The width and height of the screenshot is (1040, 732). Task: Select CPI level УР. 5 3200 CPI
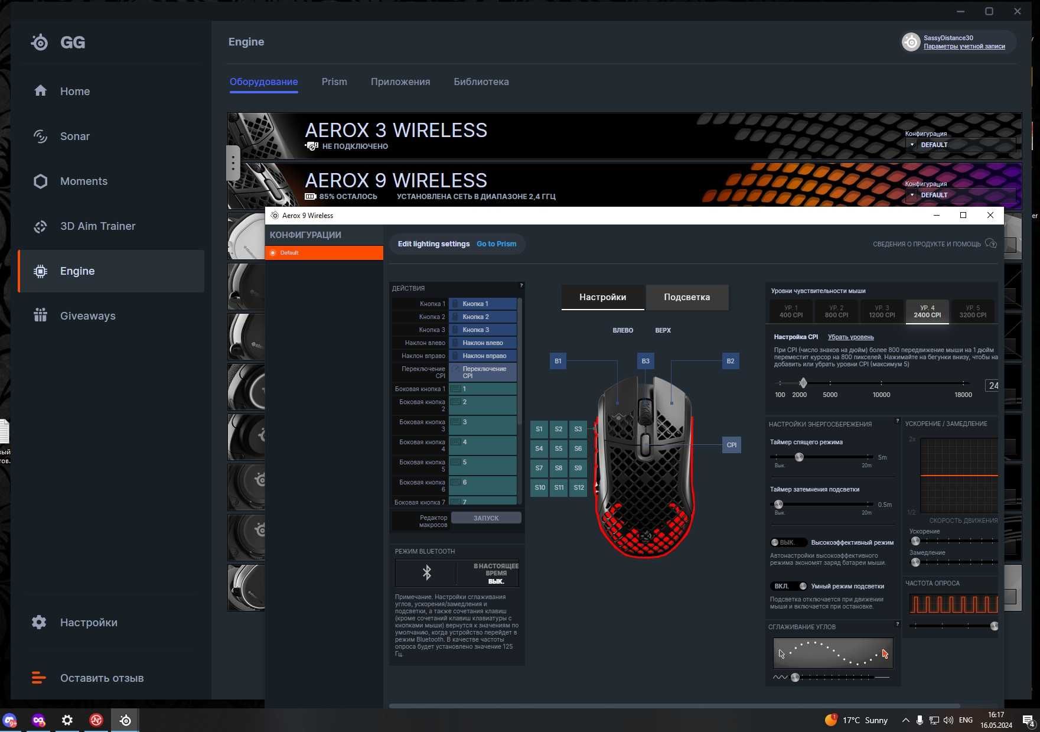pos(973,311)
